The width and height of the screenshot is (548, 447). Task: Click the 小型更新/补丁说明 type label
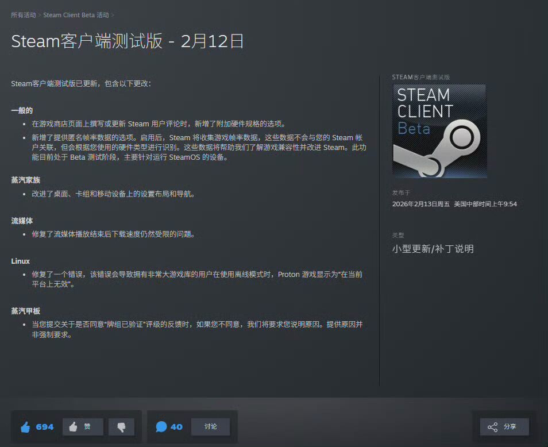point(433,249)
